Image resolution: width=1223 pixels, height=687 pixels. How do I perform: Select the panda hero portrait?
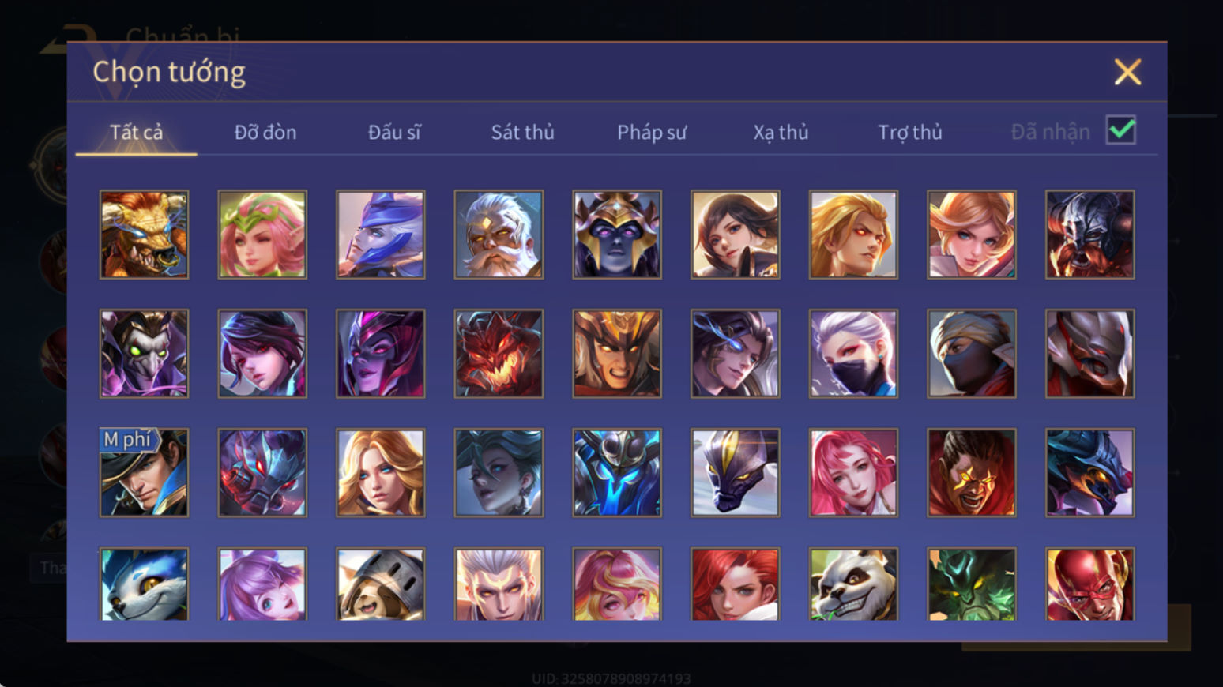coord(853,584)
